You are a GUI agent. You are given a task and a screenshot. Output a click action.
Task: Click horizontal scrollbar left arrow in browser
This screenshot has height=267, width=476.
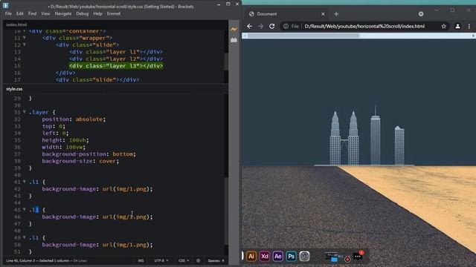[245, 36]
